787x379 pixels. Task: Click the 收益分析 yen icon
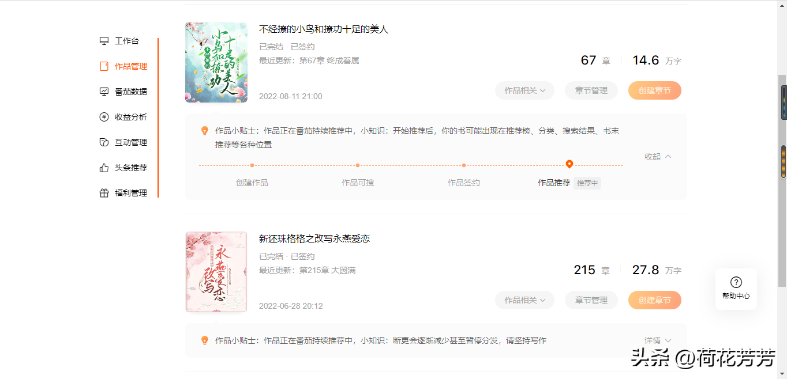click(104, 117)
